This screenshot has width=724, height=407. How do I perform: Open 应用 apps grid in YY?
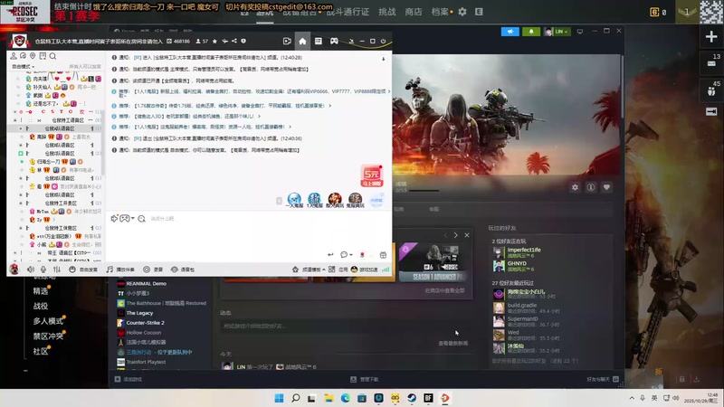[338, 270]
